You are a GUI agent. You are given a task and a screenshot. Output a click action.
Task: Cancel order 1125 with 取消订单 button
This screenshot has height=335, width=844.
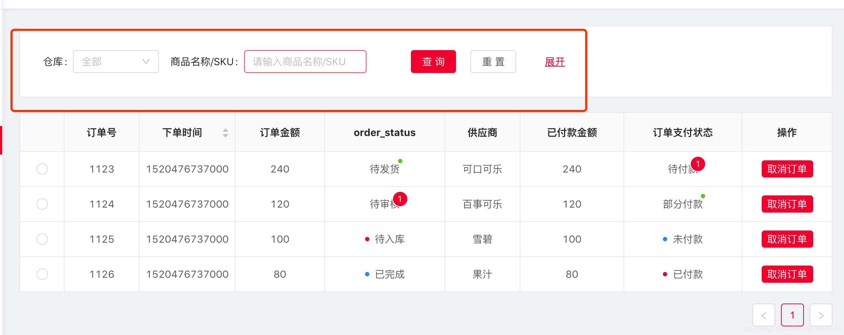point(787,239)
